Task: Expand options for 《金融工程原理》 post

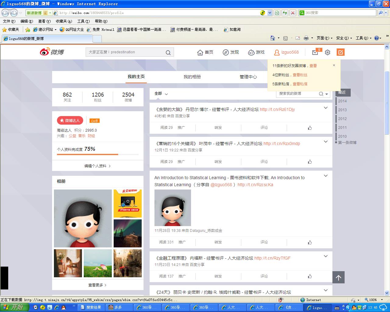Action: [326, 256]
